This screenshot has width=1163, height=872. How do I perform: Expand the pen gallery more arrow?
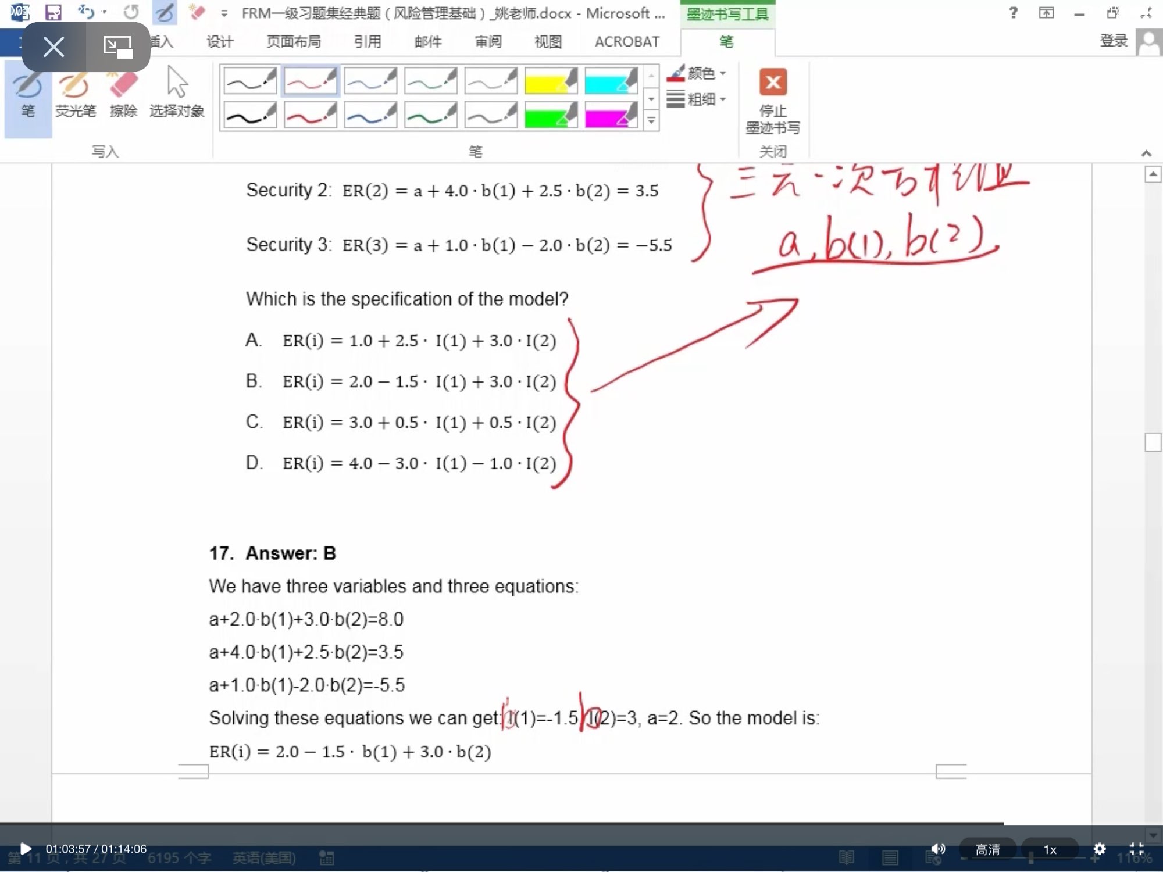[x=651, y=121]
